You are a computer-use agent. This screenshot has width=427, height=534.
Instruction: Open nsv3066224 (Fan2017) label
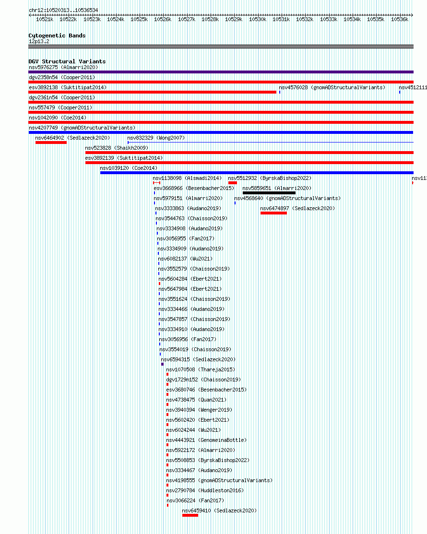(195, 500)
